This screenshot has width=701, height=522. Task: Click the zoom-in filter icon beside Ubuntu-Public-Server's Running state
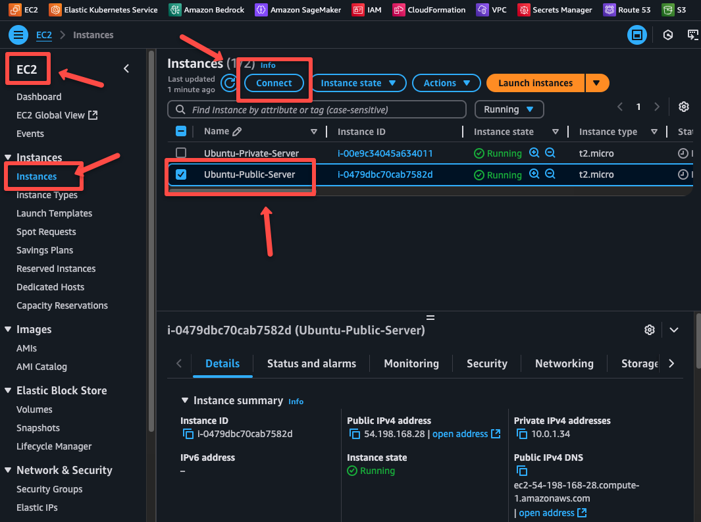point(534,174)
